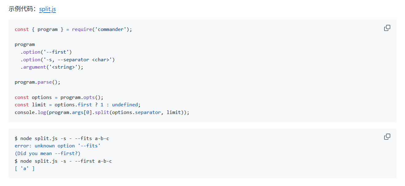Open the split.js example link
The height and width of the screenshot is (186, 405).
pos(48,9)
